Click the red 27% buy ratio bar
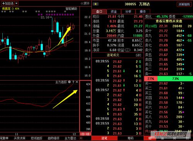Screen dimensions: 193x141 pos(151,79)
